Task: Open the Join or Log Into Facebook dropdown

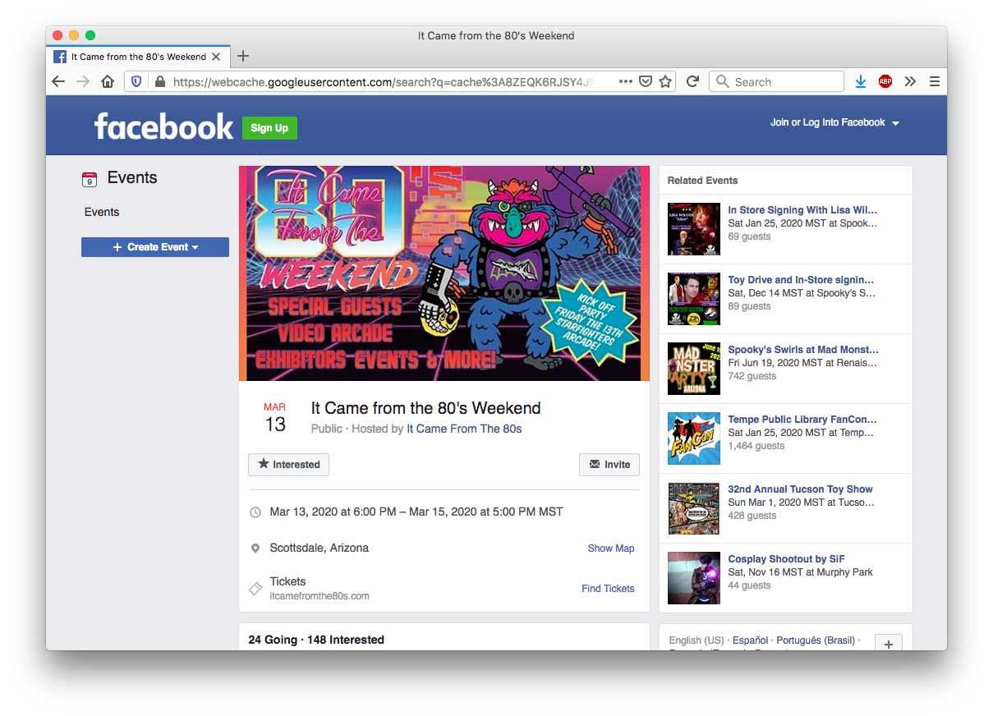Action: 834,122
